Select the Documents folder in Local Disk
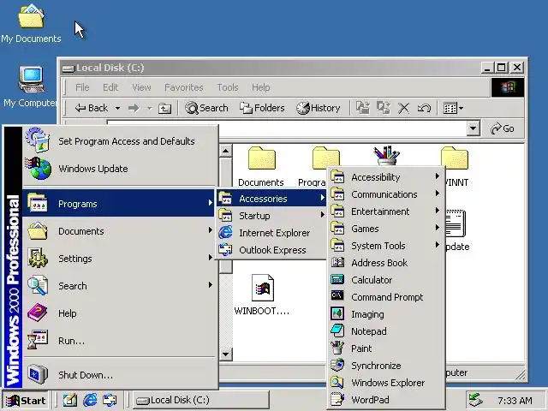The width and height of the screenshot is (548, 411). tap(261, 166)
